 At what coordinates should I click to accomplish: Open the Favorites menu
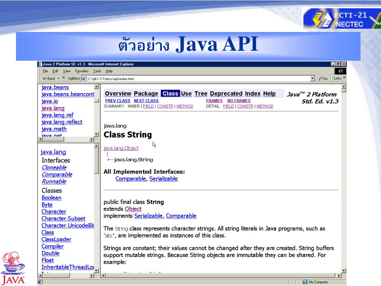[81, 71]
